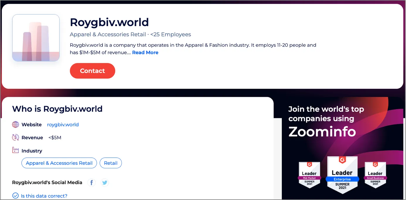Click the globe Website icon
Screen dimensions: 406x200
pos(16,125)
